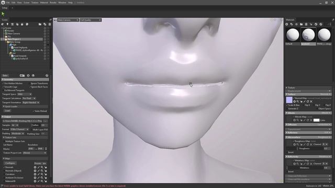Duplicate material icon in Materials toolbar
The width and height of the screenshot is (335, 188).
click(x=292, y=25)
